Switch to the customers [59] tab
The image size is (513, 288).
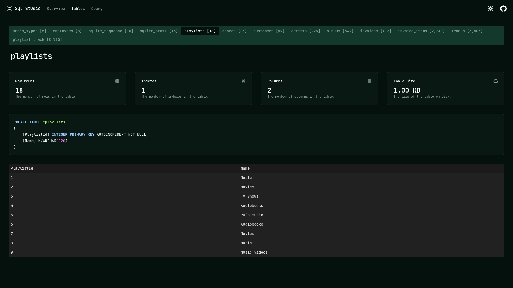pos(269,31)
